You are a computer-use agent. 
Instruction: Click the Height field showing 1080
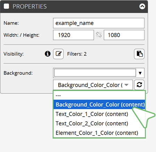pyautogui.click(x=124, y=35)
